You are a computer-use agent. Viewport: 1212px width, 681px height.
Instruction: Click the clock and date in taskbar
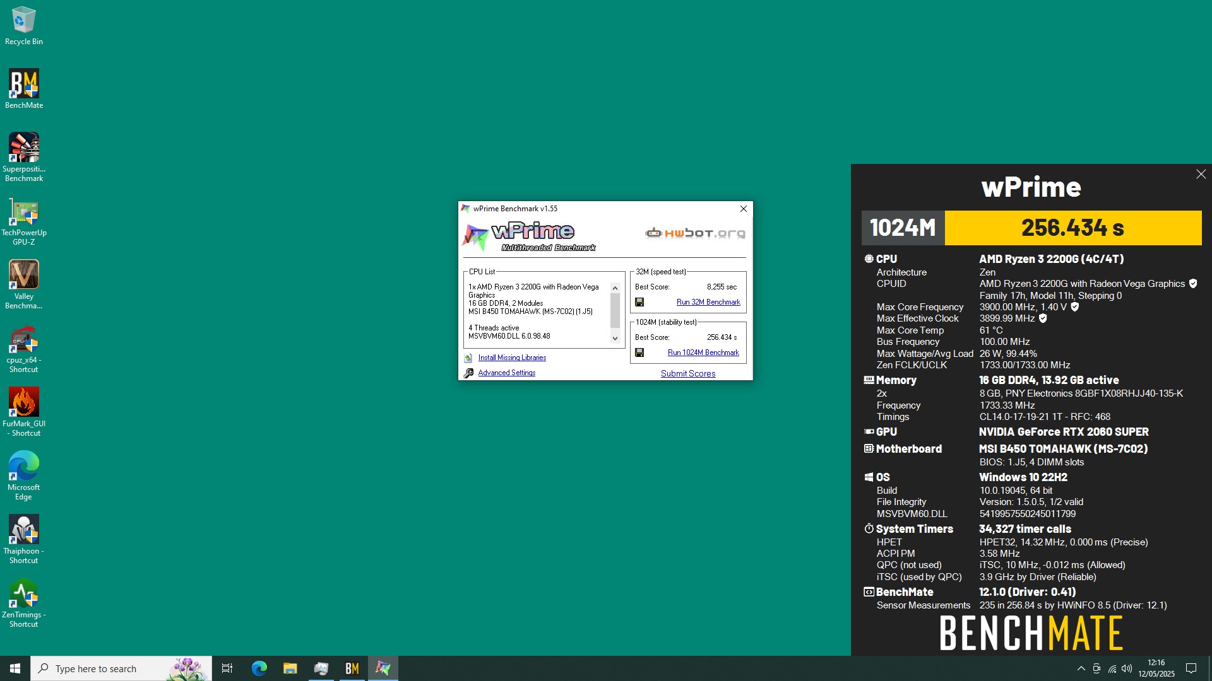1156,668
